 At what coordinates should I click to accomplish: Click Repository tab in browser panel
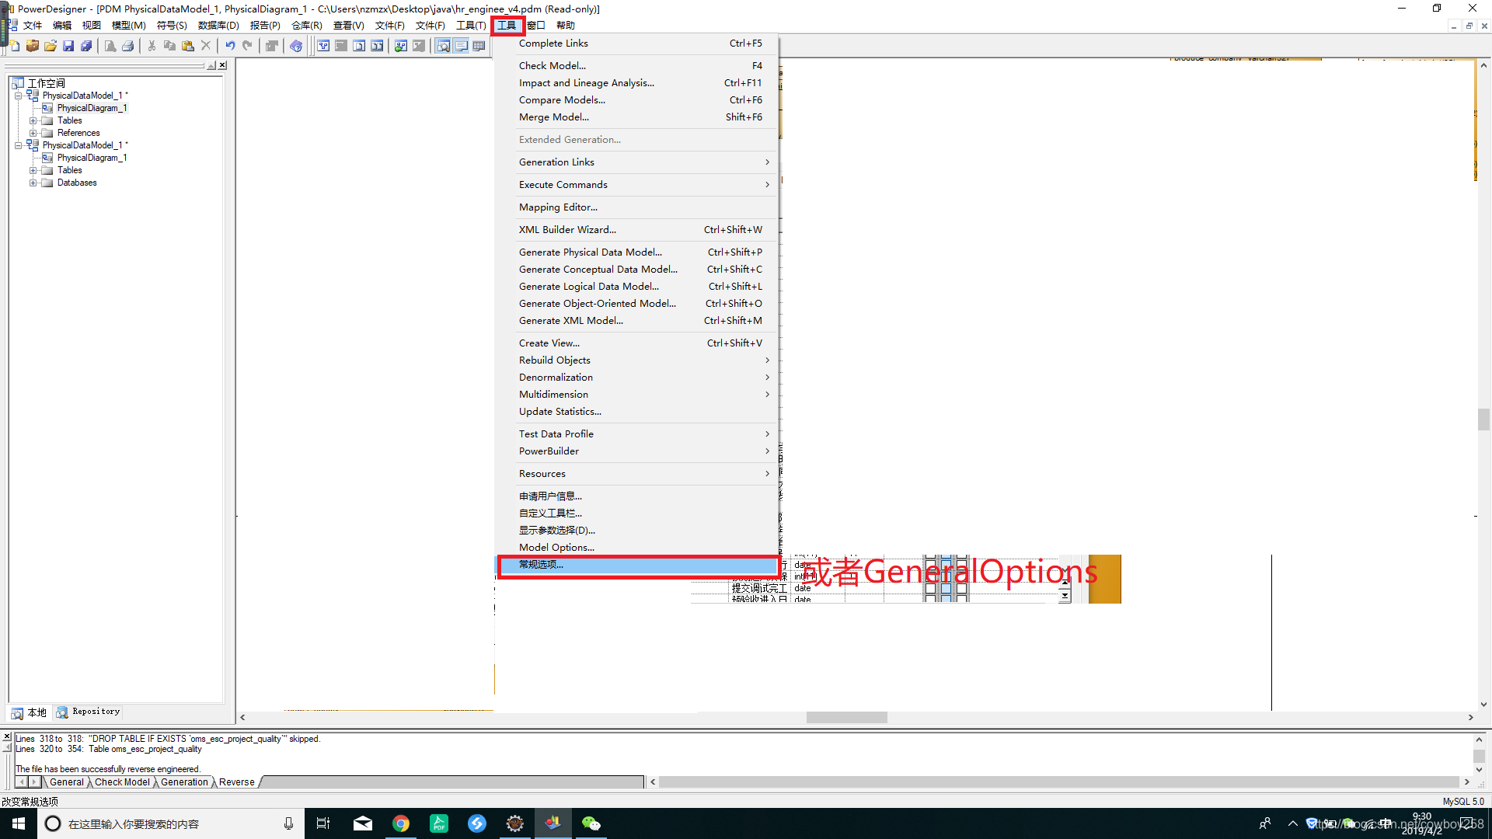pyautogui.click(x=89, y=712)
